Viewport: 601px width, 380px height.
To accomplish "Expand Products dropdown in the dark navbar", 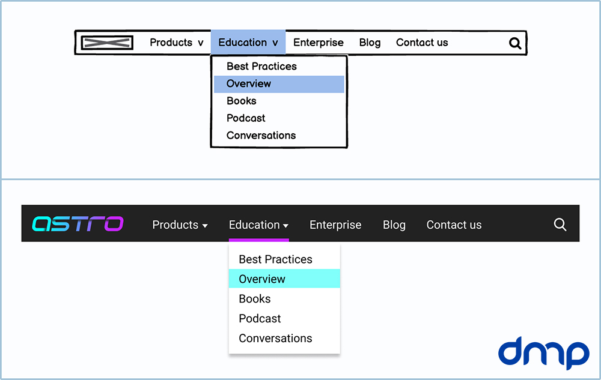I will [180, 225].
